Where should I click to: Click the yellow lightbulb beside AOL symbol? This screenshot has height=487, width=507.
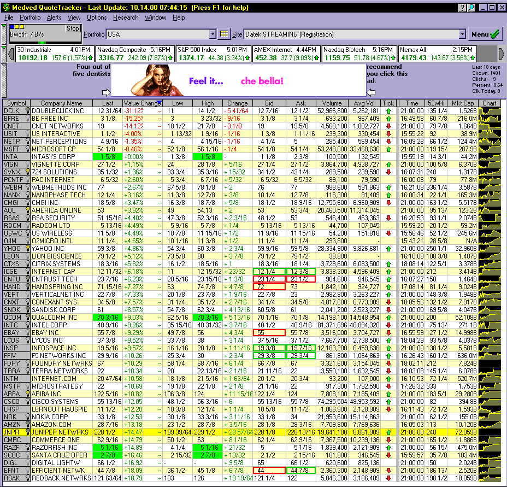pos(27,210)
